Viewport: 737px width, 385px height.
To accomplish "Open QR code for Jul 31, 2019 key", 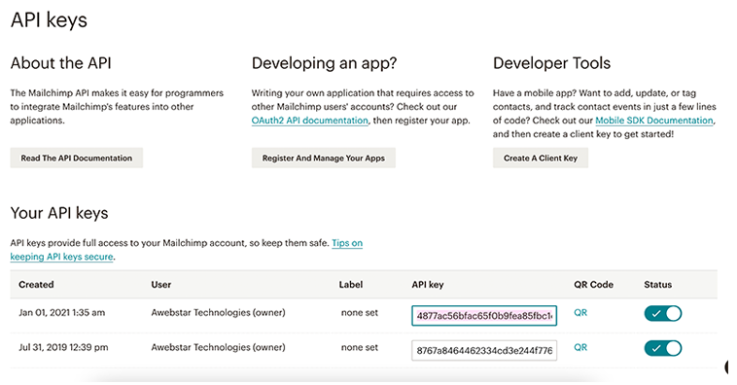I will coord(580,347).
